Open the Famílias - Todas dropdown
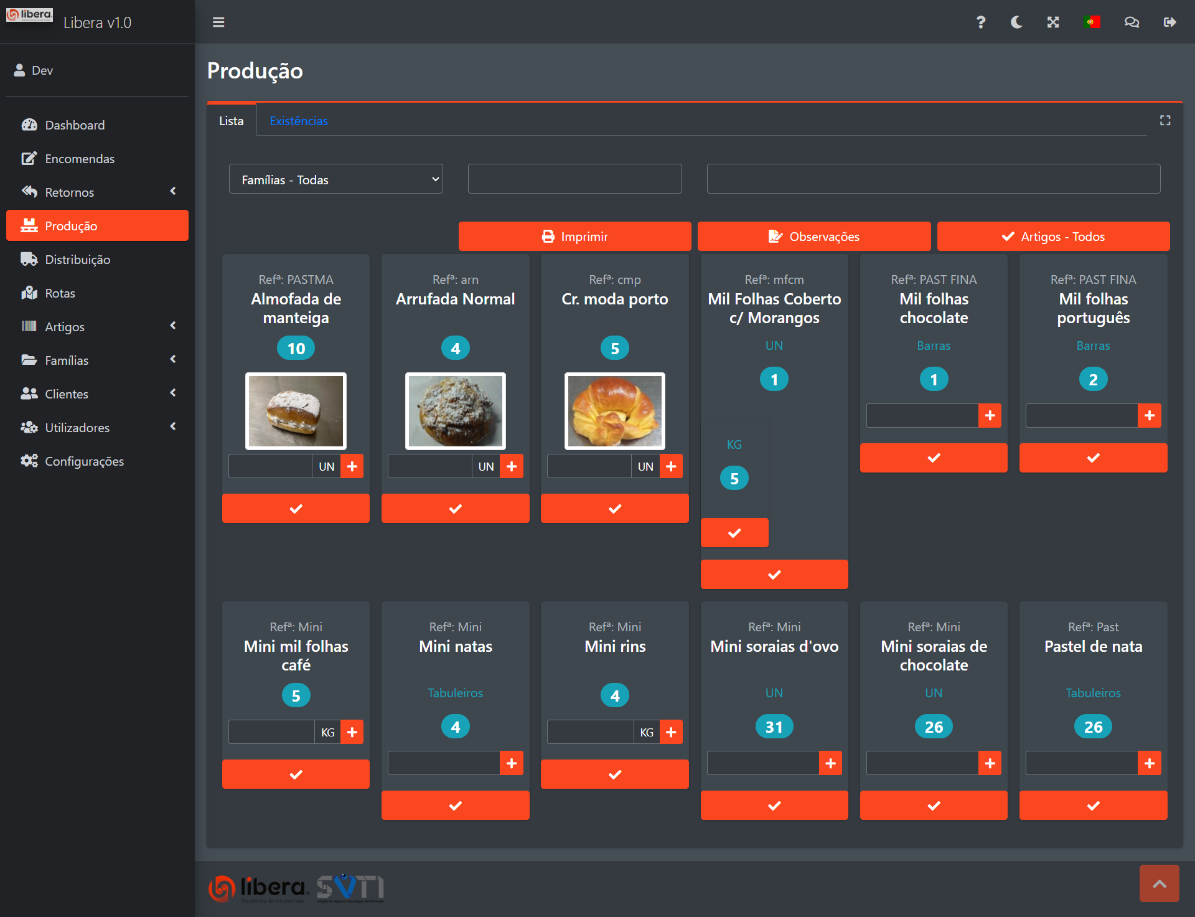The width and height of the screenshot is (1195, 917). [x=336, y=179]
